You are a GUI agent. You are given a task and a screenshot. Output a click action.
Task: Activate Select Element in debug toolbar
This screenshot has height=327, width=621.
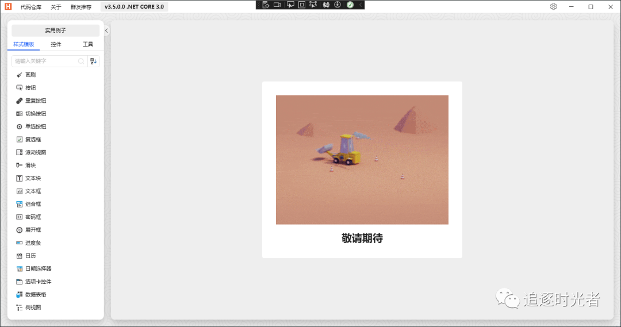(x=290, y=5)
